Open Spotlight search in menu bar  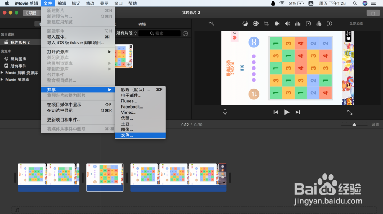tap(355, 3)
